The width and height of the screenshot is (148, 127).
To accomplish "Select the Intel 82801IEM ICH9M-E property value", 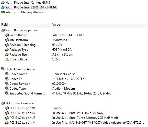I will [69, 35].
